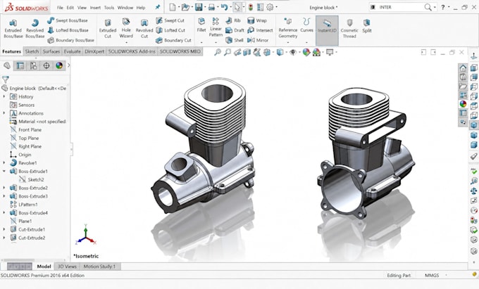This screenshot has height=289, width=479.
Task: Switch to the Surfaces tab
Action: point(51,51)
